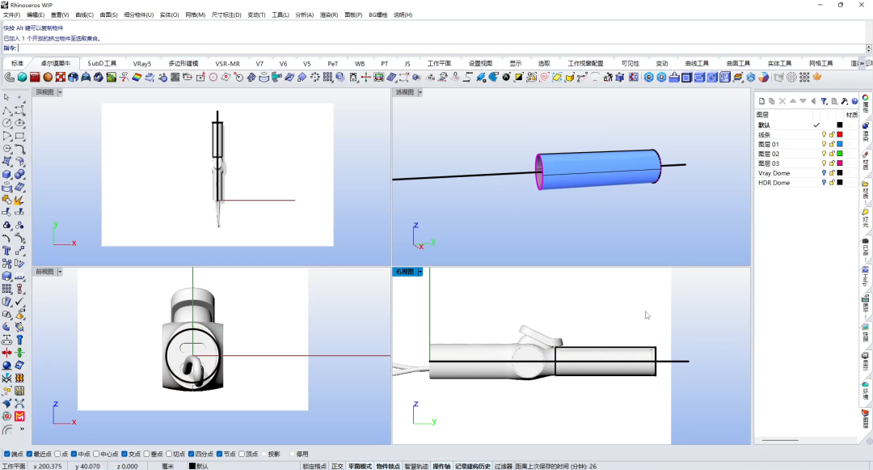This screenshot has width=873, height=470.
Task: Select the pointer tool in left toolbar
Action: 6,97
